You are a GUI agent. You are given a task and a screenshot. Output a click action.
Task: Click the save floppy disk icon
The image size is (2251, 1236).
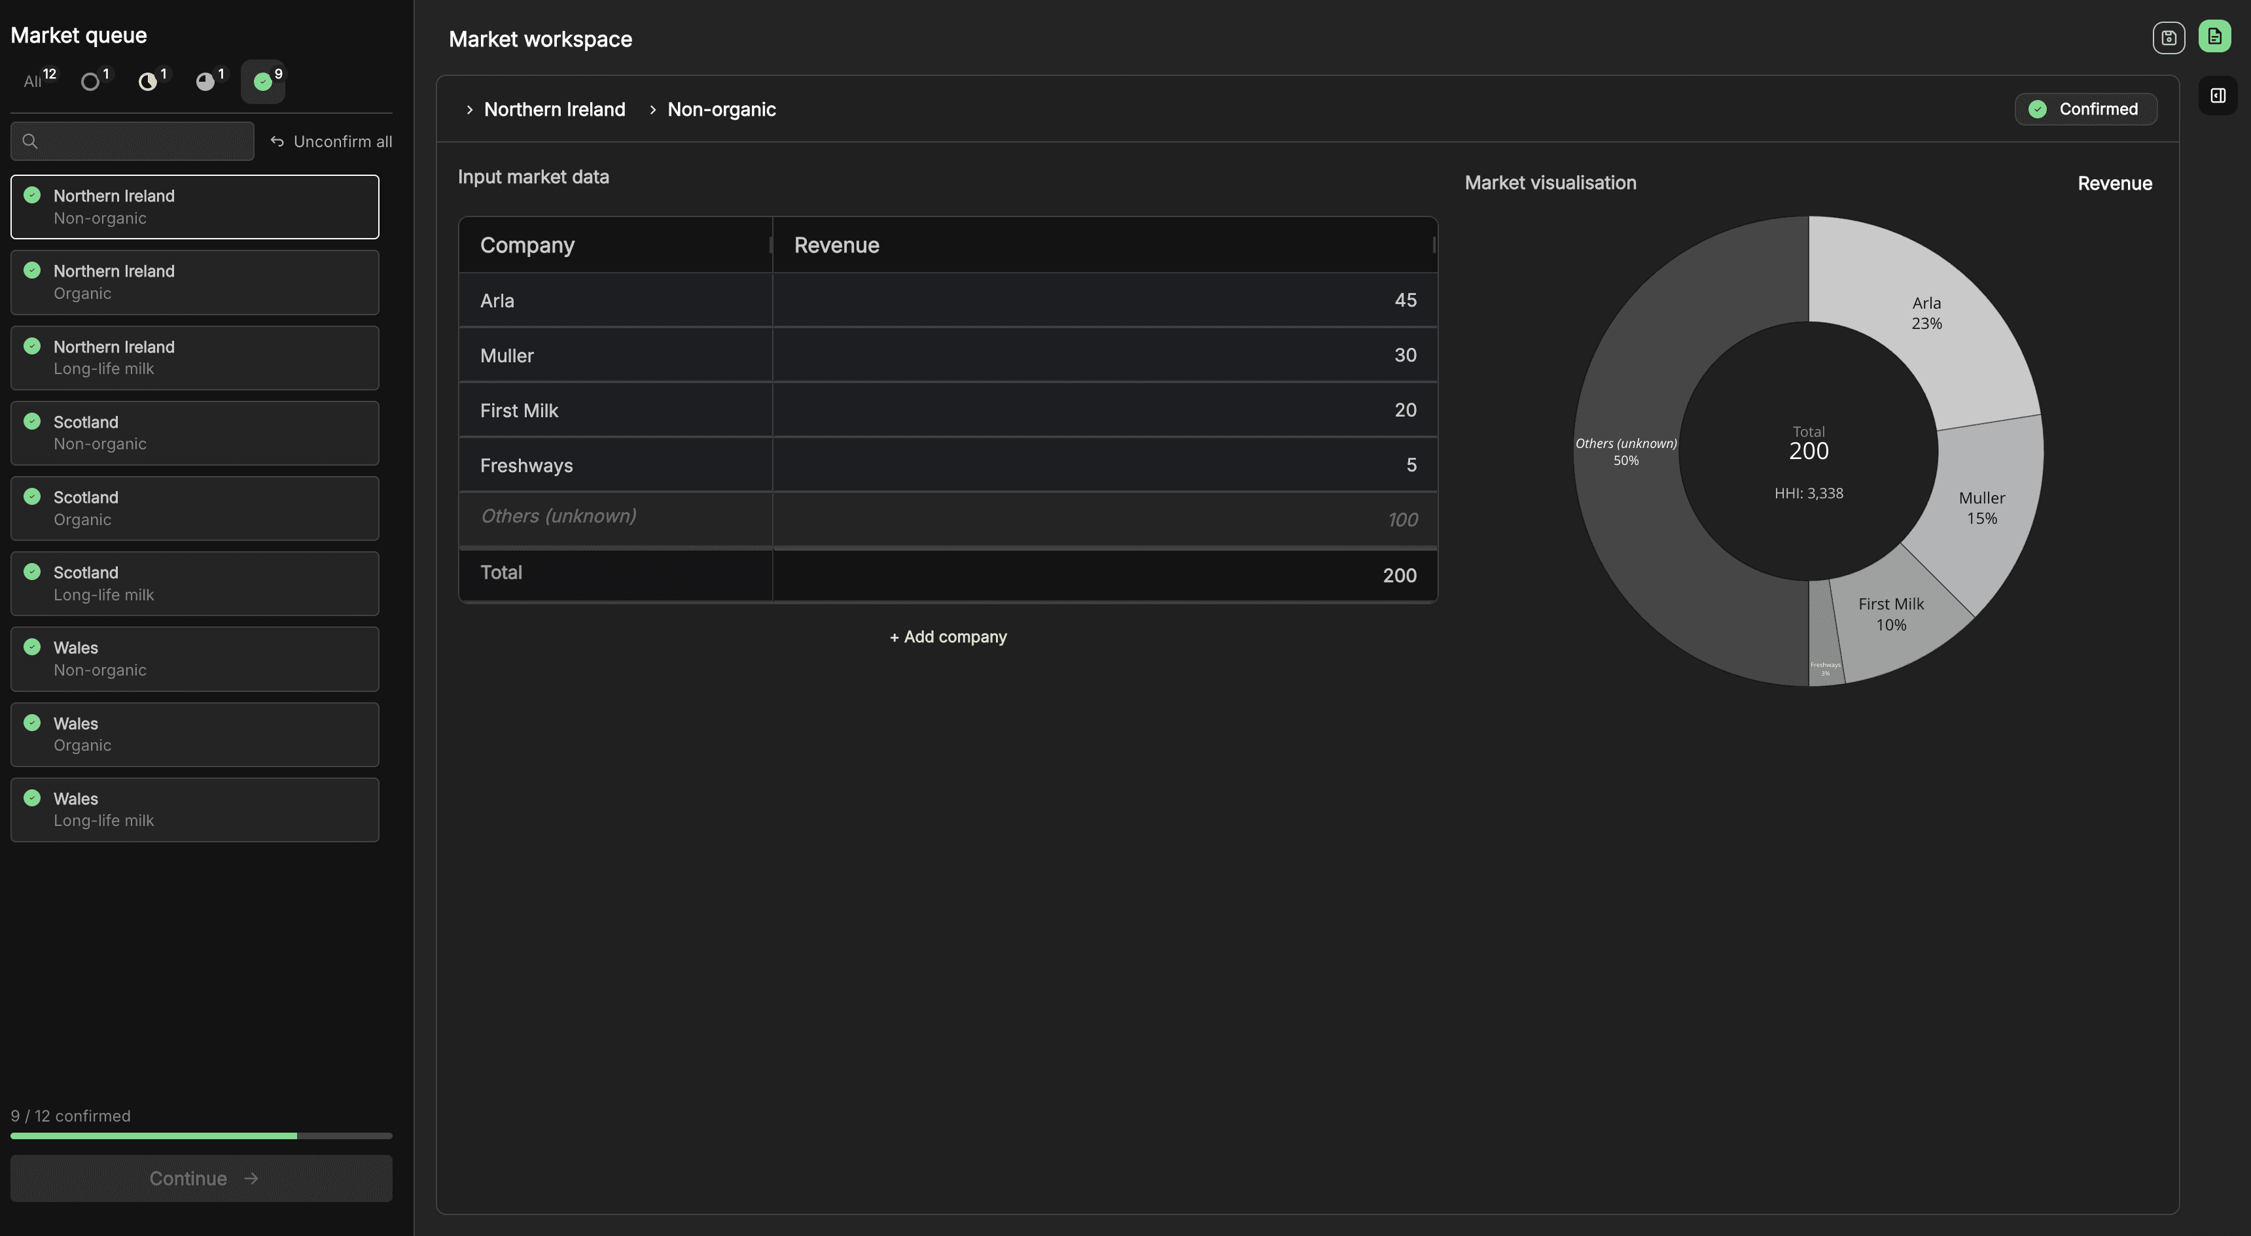pos(2168,37)
